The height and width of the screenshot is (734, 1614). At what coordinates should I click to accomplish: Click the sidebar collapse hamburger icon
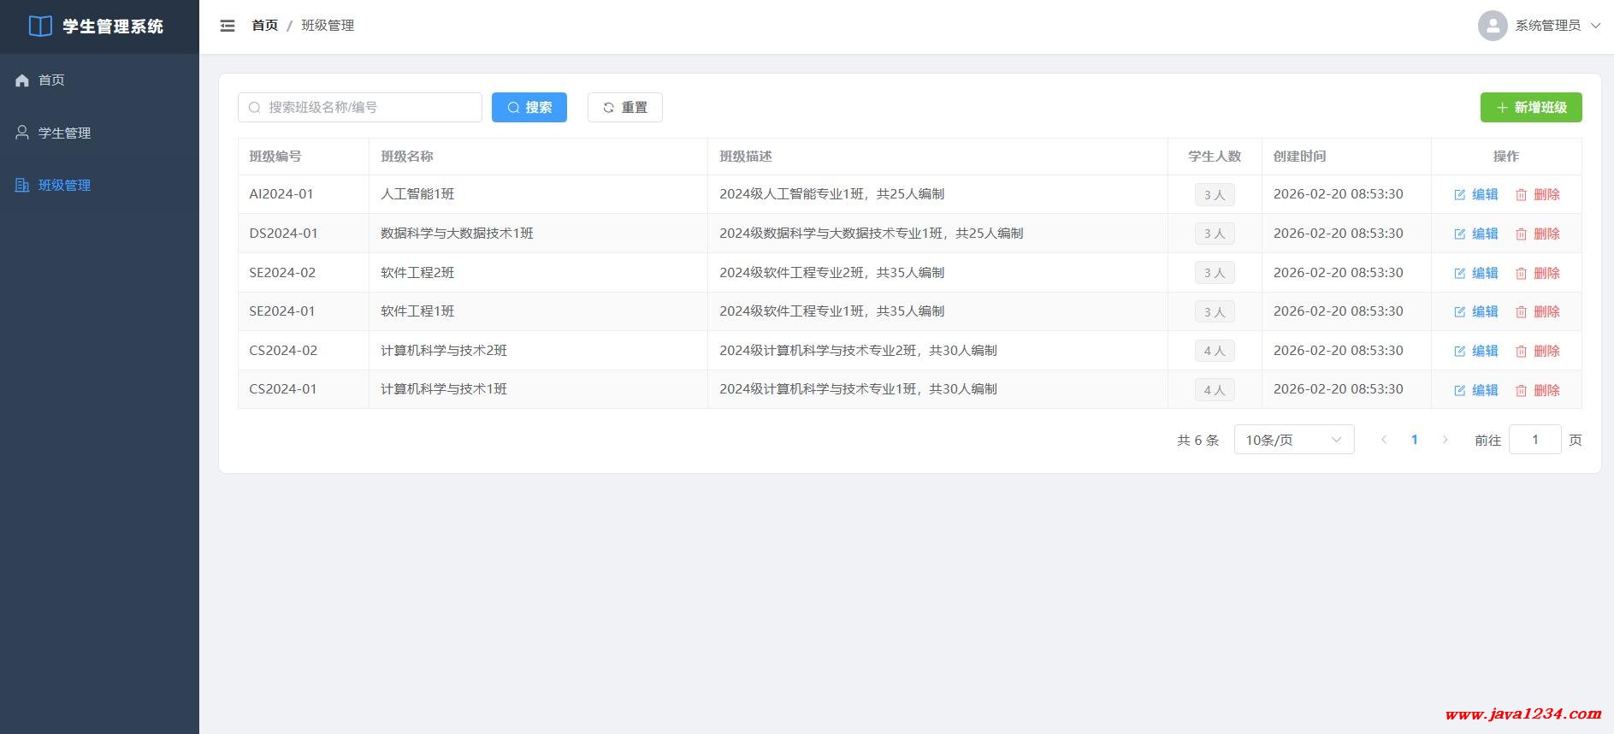(x=228, y=26)
